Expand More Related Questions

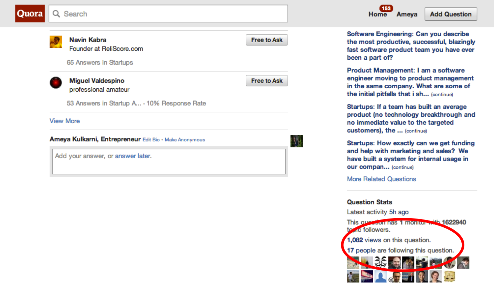pos(381,179)
